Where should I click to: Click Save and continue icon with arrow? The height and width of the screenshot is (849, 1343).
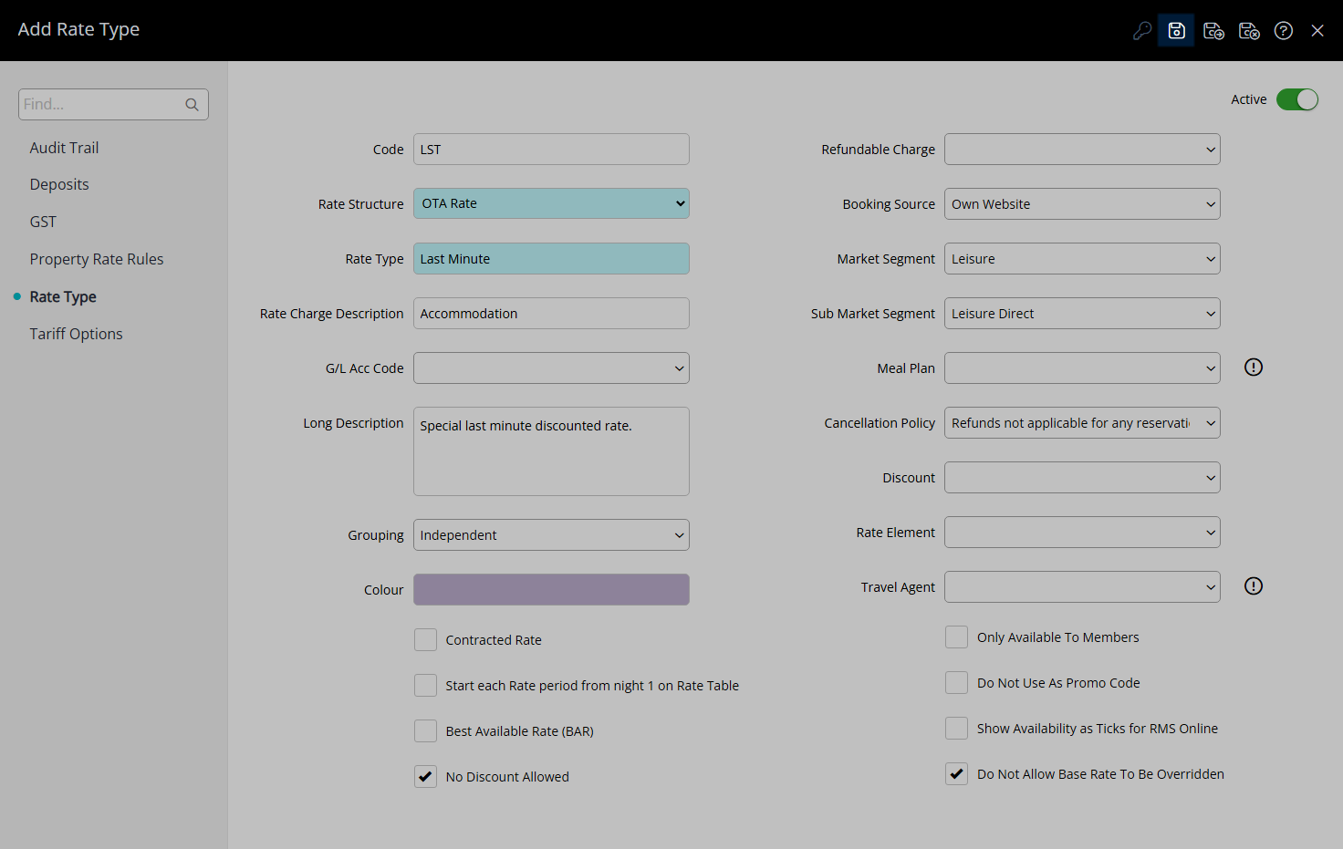[x=1213, y=31]
